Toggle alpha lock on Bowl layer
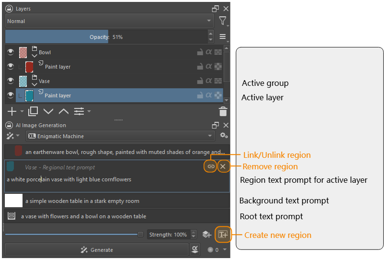Viewport: 388px width, 260px height. pos(209,52)
